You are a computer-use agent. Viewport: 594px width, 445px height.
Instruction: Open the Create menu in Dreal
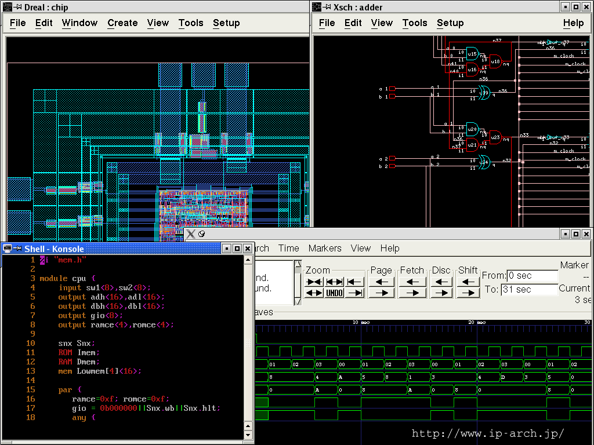pos(122,23)
